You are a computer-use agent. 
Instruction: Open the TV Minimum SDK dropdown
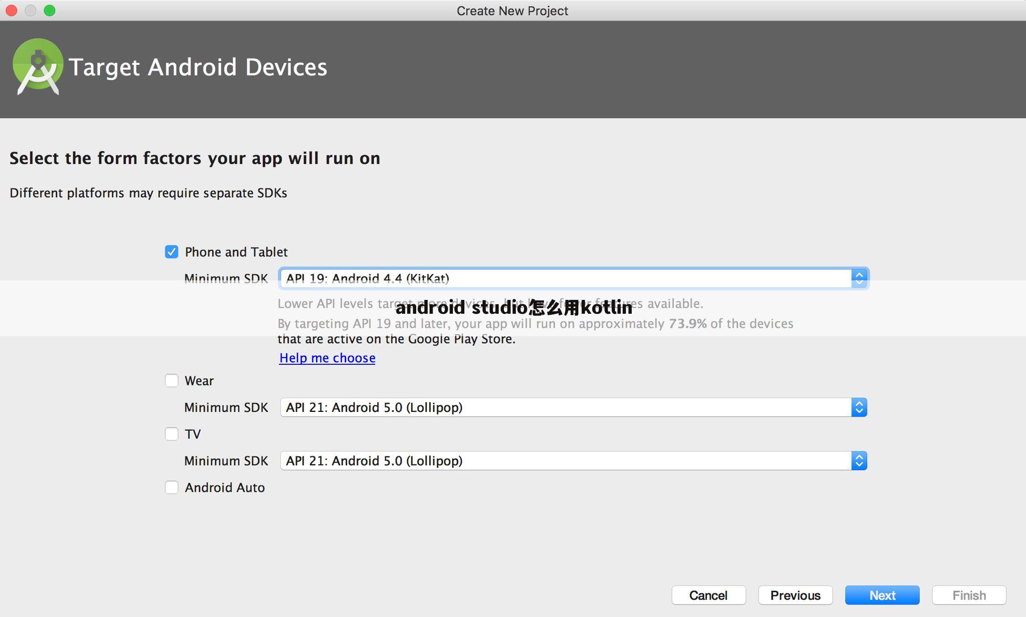574,461
